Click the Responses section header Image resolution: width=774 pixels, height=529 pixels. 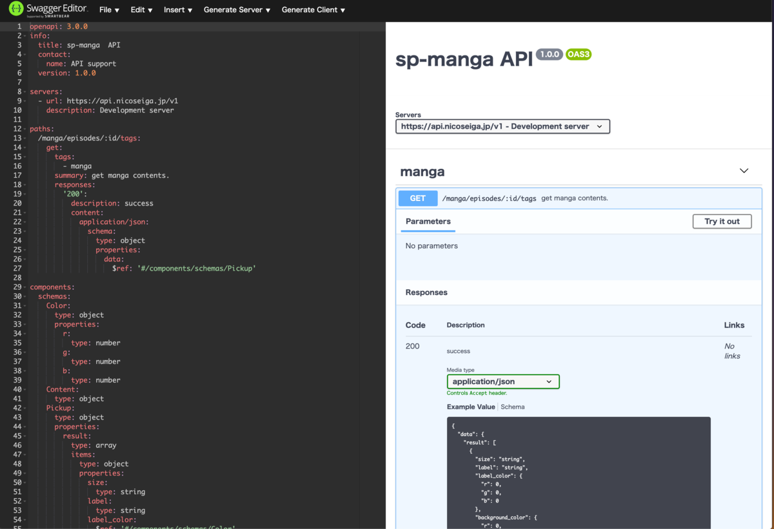click(426, 292)
